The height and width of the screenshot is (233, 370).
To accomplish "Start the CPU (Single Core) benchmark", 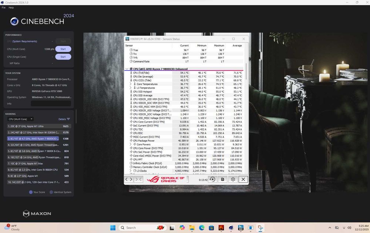I will pyautogui.click(x=63, y=57).
